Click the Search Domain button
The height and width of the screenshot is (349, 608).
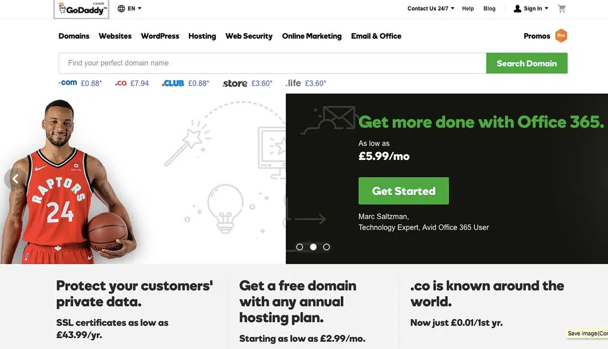point(526,63)
